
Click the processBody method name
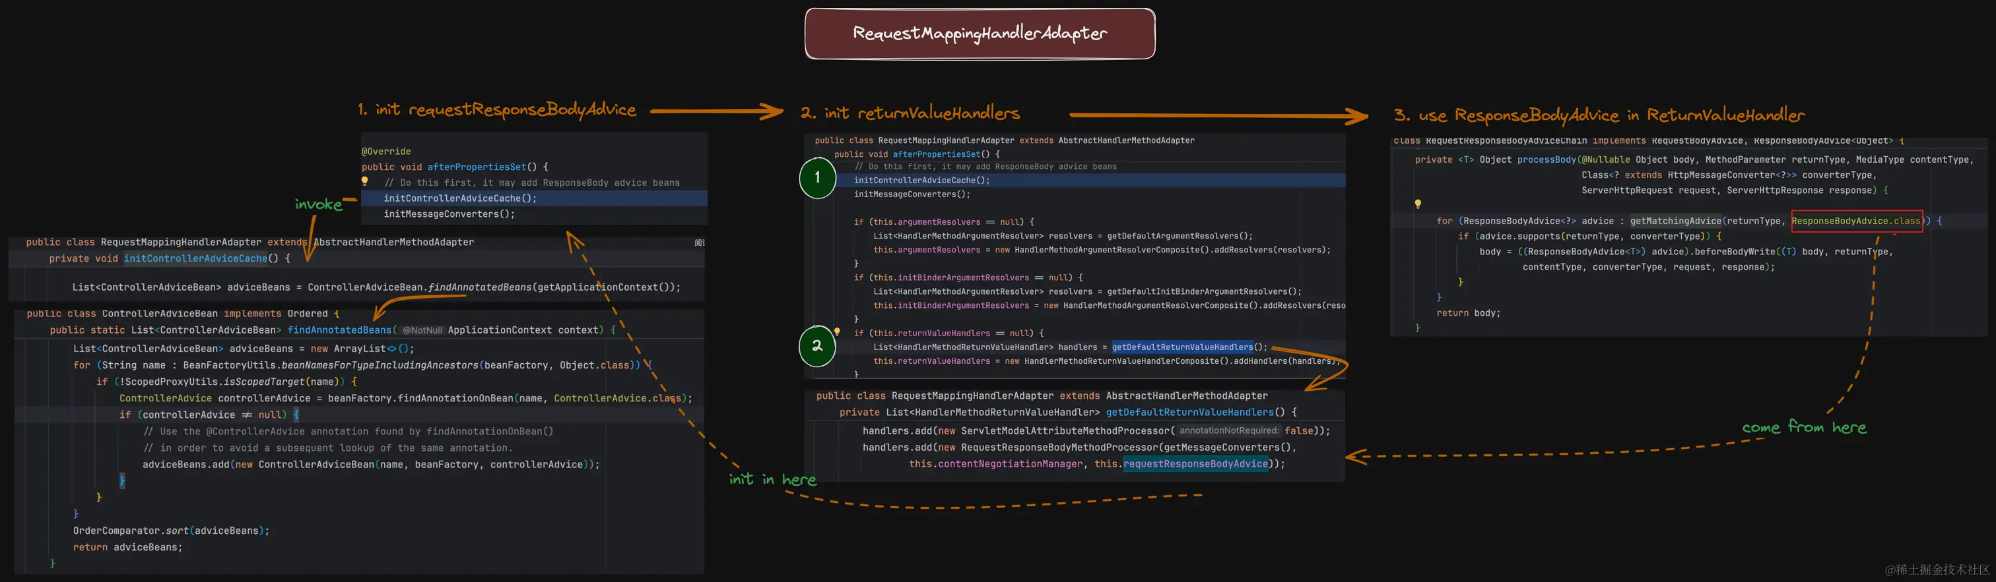tap(1547, 160)
